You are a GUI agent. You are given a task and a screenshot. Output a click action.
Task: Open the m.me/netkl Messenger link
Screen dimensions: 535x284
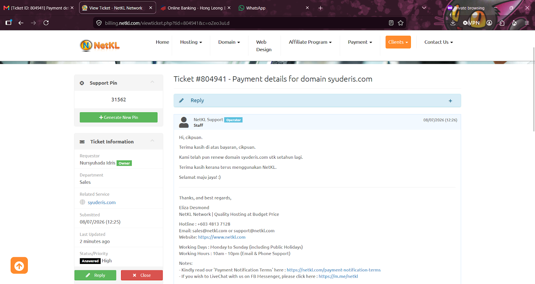tap(338, 276)
